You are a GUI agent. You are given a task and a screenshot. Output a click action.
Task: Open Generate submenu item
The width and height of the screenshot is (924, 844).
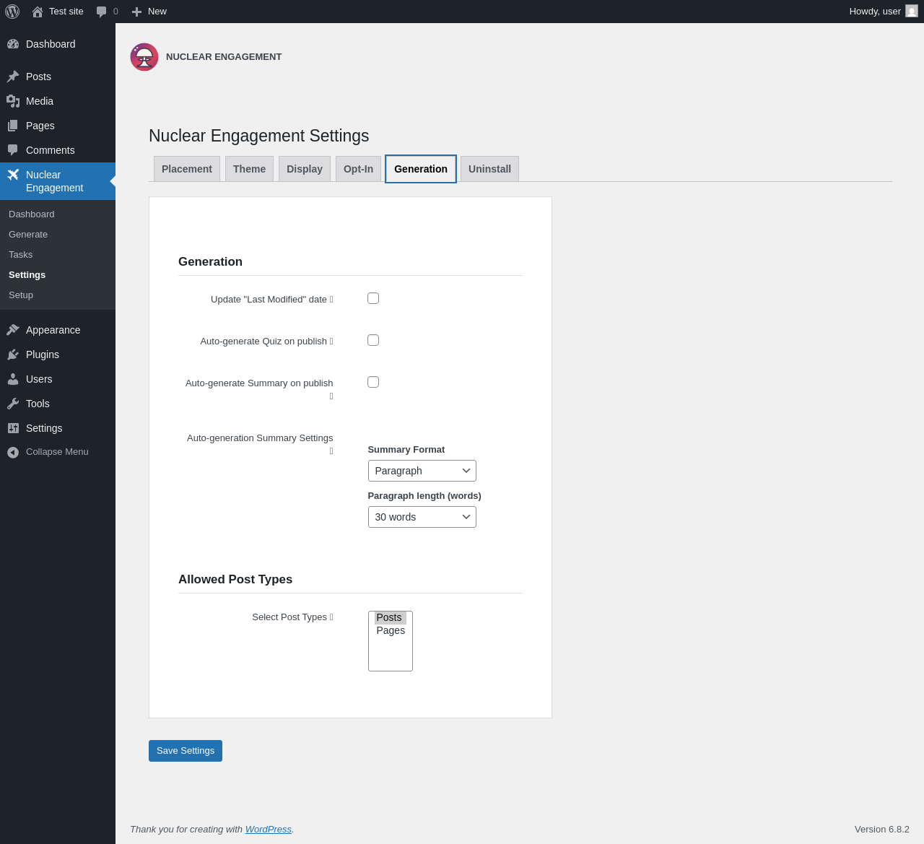point(28,235)
